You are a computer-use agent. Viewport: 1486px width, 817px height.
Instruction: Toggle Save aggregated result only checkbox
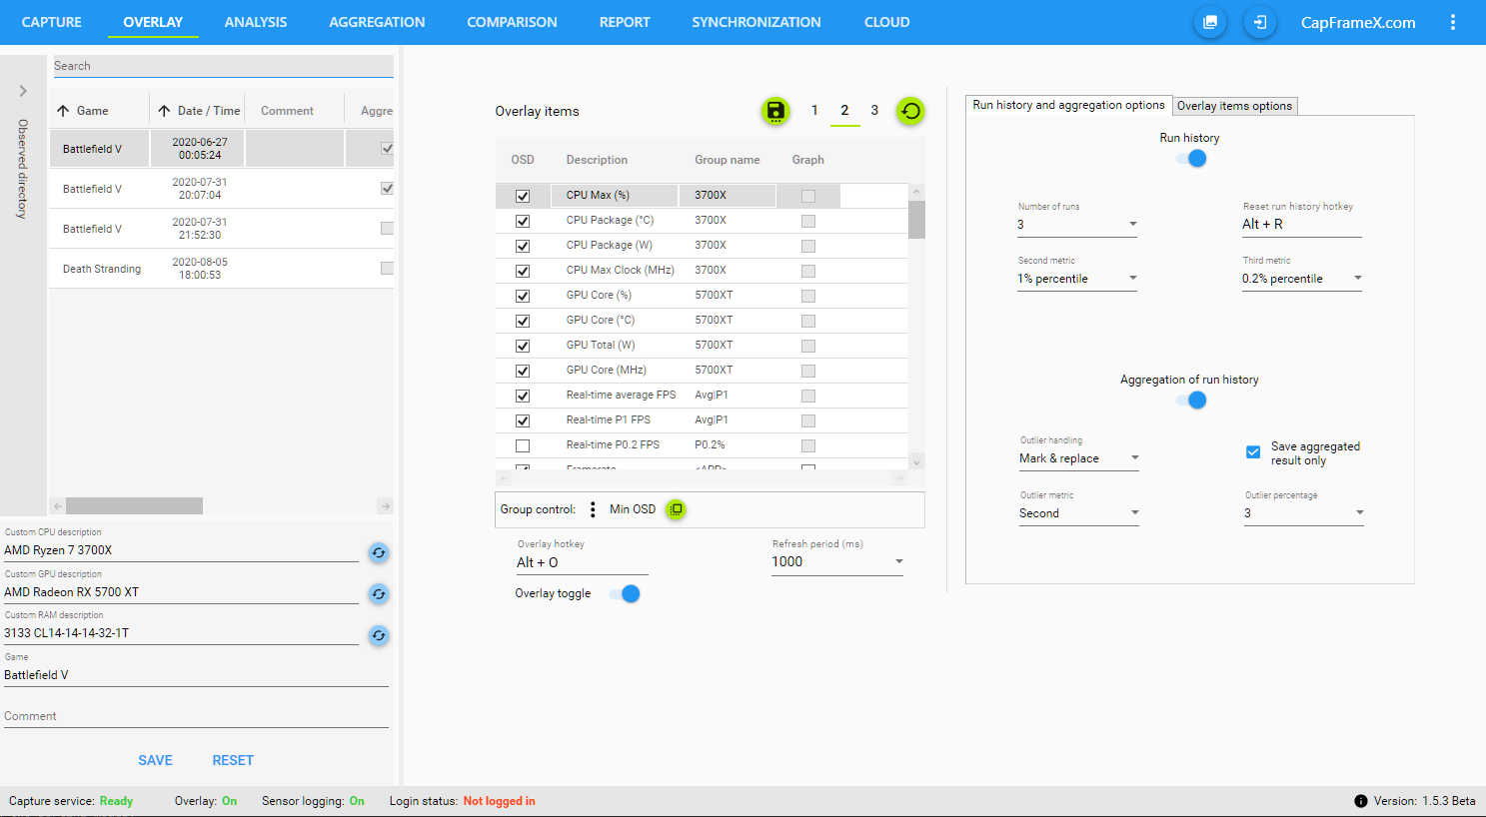(1253, 452)
